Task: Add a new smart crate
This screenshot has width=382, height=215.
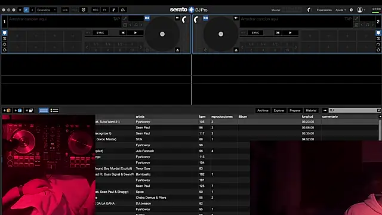Action: coord(18,110)
